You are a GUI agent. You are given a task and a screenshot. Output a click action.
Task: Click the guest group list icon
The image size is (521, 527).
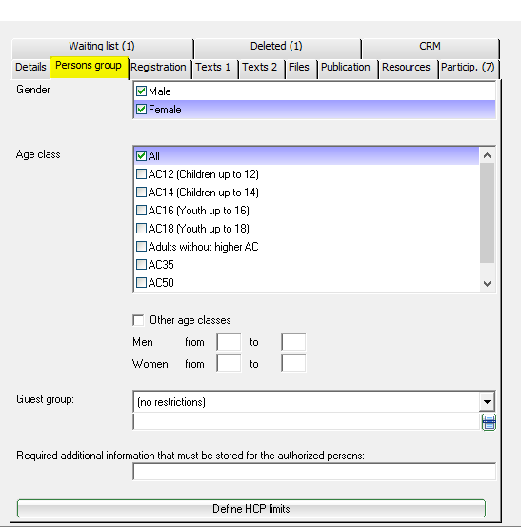tap(489, 422)
